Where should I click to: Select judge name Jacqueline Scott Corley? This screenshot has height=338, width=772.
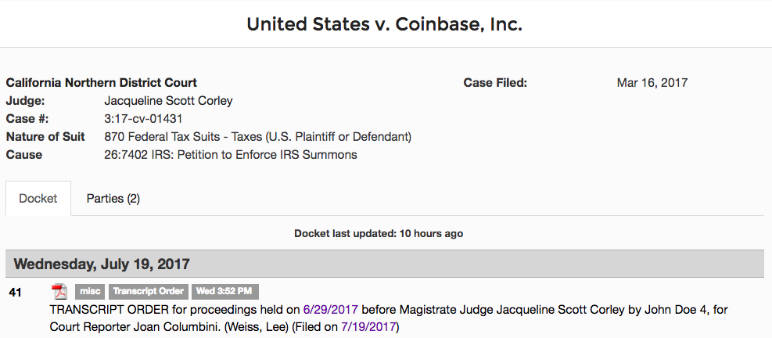[x=168, y=101]
